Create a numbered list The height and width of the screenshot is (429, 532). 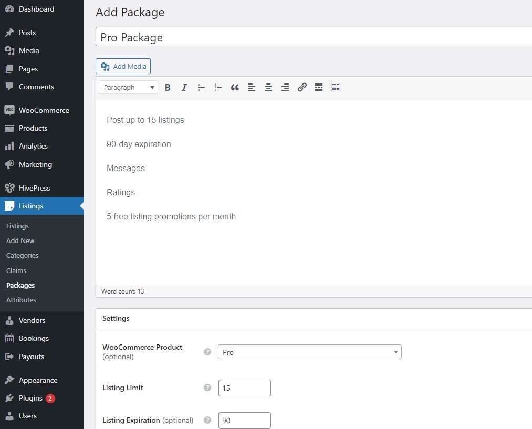pyautogui.click(x=218, y=87)
